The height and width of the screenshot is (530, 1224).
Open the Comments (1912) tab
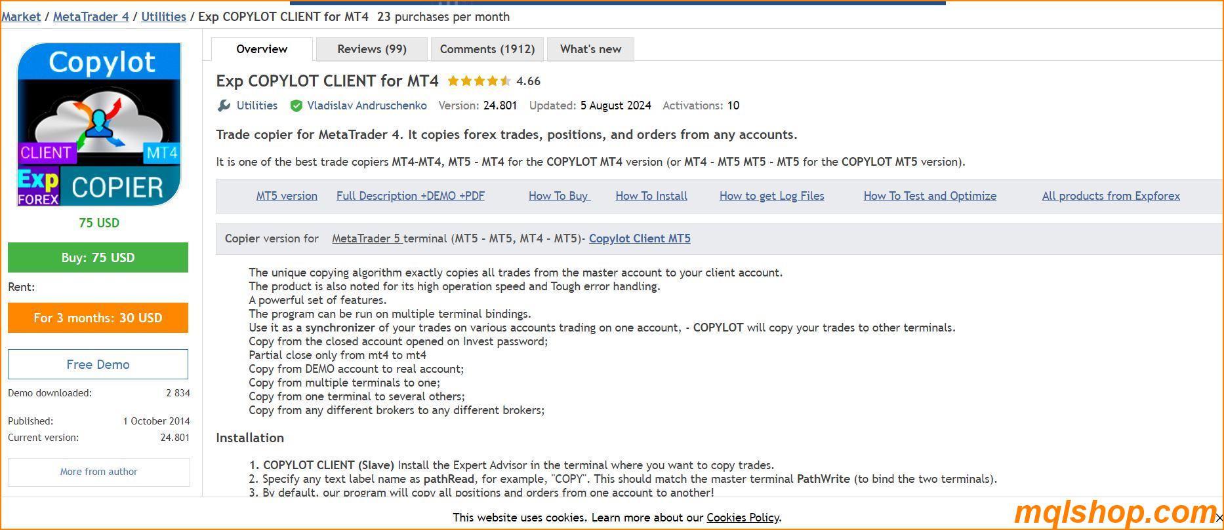point(487,48)
